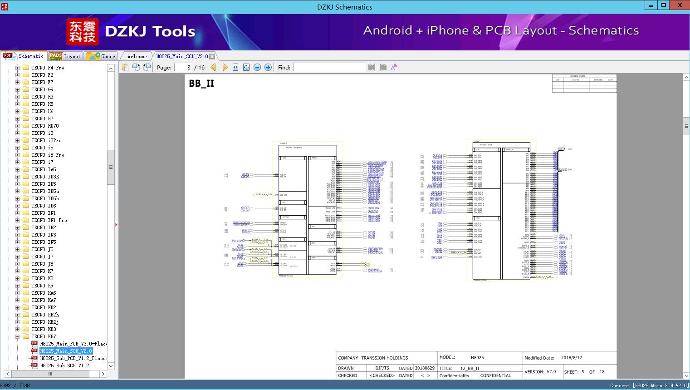This screenshot has width=690, height=390.
Task: Click the document view scroll-down arrow
Action: (686, 375)
